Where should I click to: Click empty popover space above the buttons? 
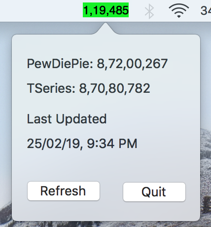tap(105, 166)
